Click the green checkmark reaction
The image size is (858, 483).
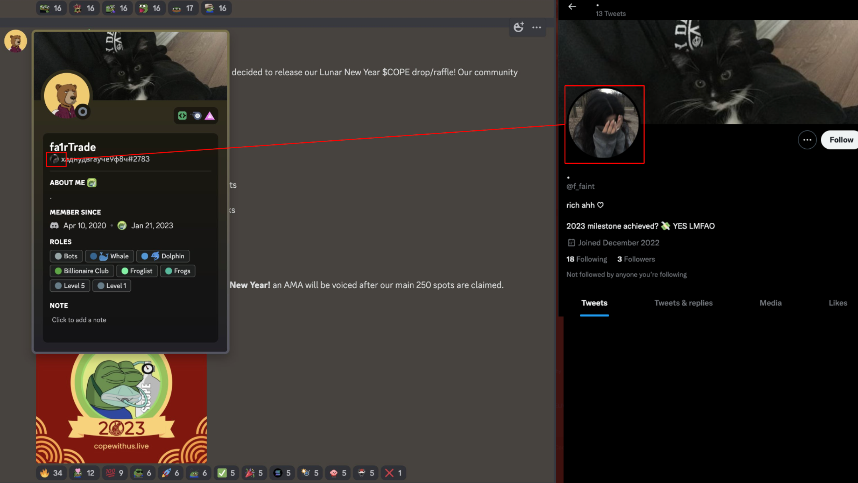(226, 473)
